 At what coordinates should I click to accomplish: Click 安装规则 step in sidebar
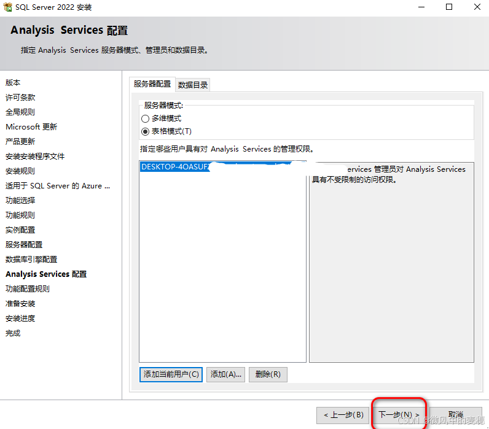point(20,171)
